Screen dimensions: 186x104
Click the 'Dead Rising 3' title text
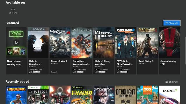146,61
